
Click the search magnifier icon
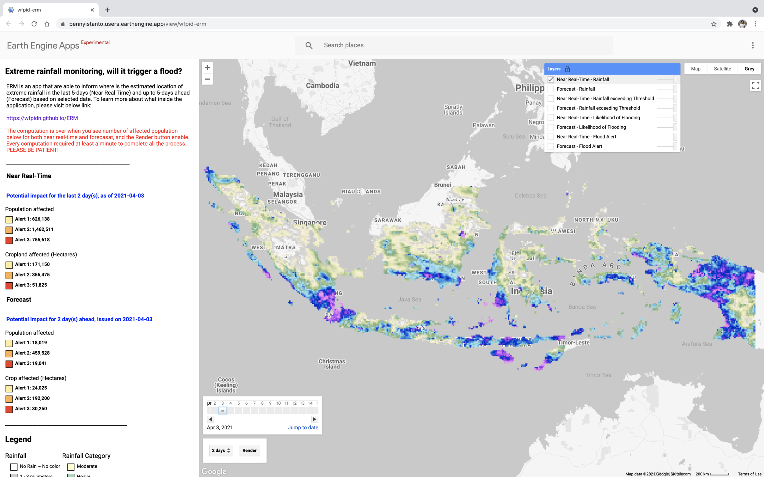[x=309, y=45]
